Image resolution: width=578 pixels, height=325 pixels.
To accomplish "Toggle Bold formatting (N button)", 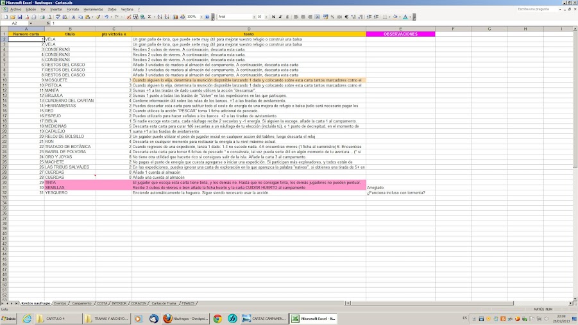I will 273,17.
